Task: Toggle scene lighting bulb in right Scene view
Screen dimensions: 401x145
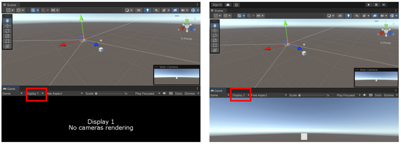Action: [348, 15]
